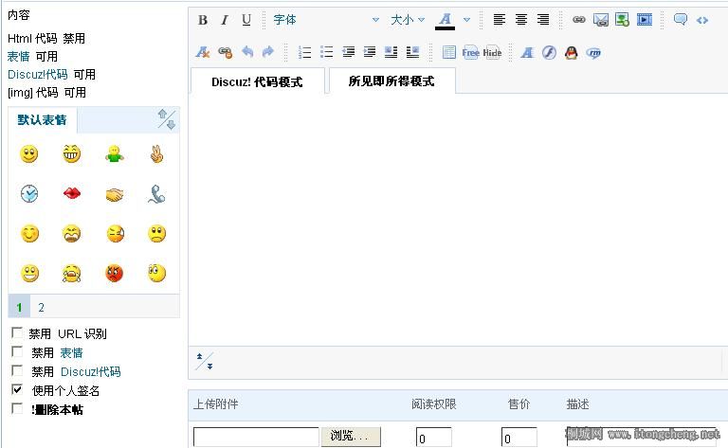Click the font color A swatch
Viewport: 728px width, 448px height.
pyautogui.click(x=445, y=20)
